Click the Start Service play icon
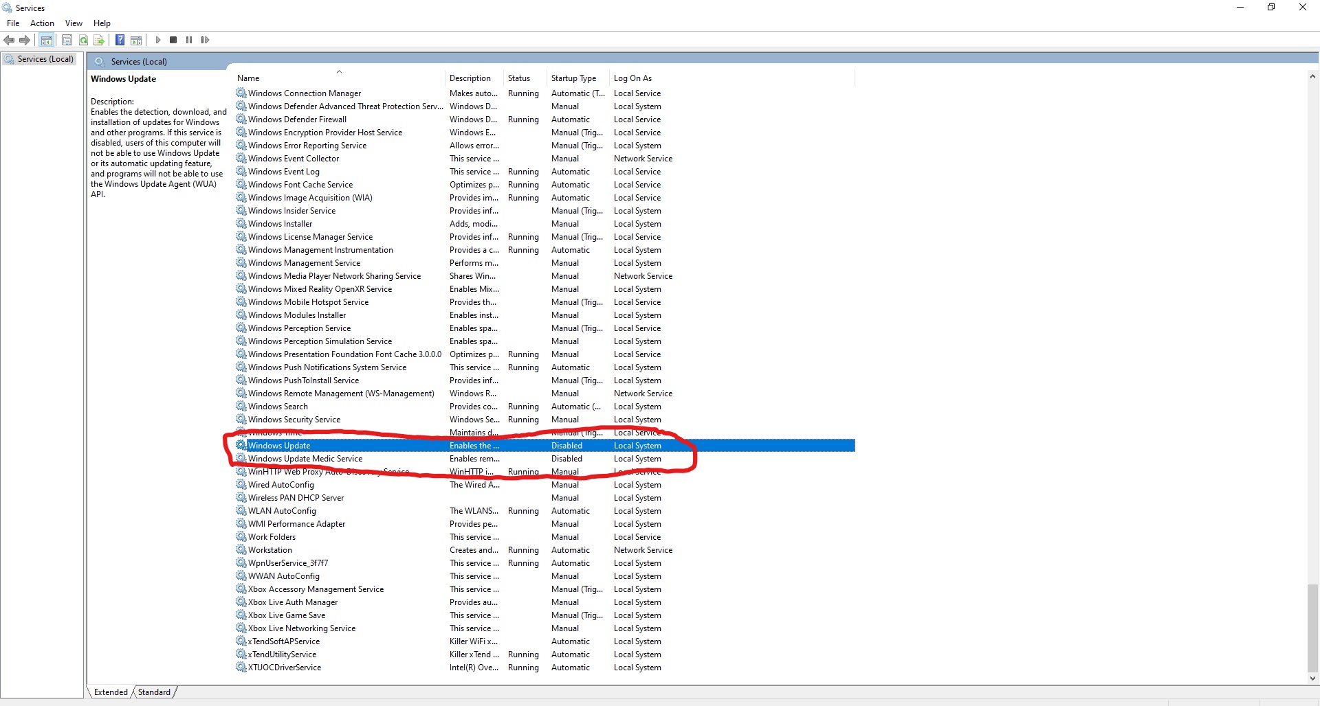This screenshot has height=706, width=1320. [158, 40]
